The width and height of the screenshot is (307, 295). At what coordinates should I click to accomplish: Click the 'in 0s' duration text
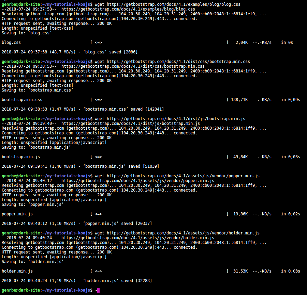[287, 43]
